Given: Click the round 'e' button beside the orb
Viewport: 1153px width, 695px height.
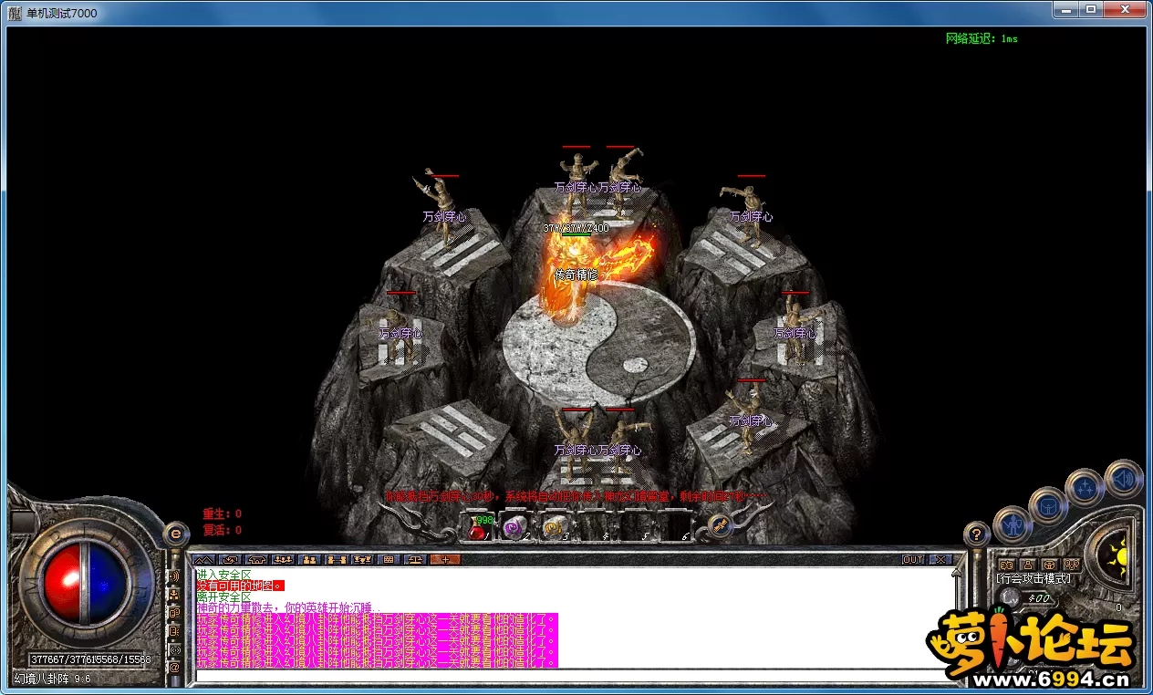Looking at the screenshot, I should 175,534.
